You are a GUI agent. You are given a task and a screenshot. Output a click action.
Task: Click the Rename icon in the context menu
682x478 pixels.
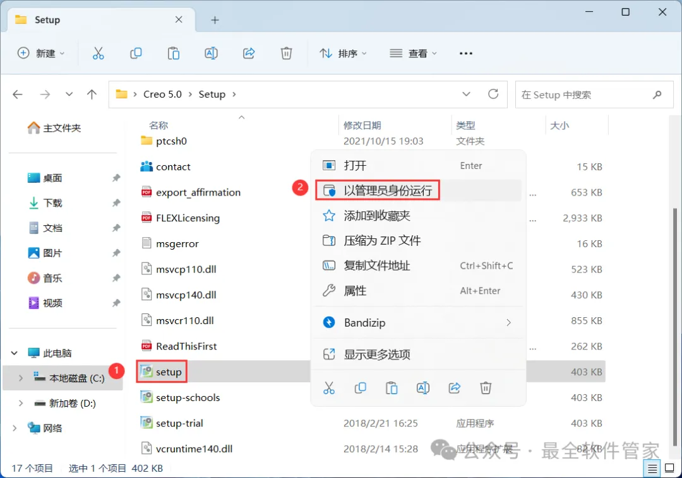pyautogui.click(x=422, y=388)
